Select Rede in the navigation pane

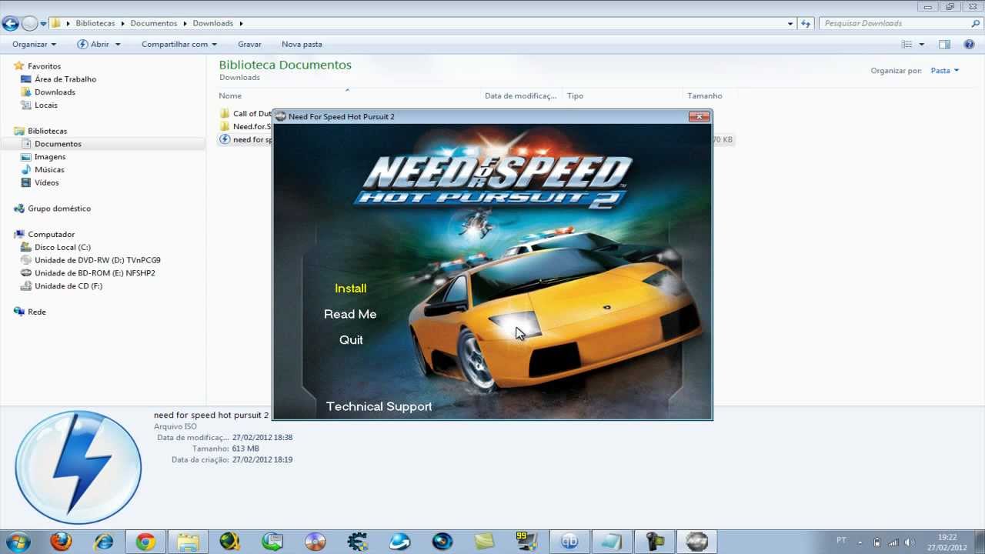click(x=37, y=312)
